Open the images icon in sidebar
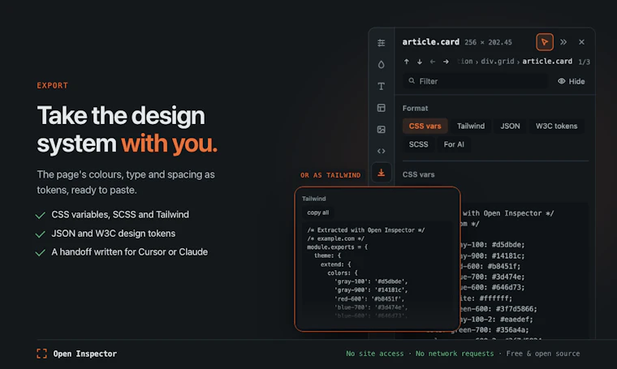This screenshot has height=369, width=617. tap(381, 129)
